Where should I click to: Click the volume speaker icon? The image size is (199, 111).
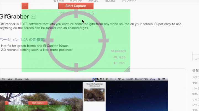coord(123,79)
